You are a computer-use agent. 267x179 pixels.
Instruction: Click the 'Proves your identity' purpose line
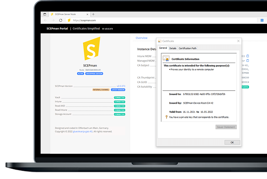pyautogui.click(x=192, y=70)
